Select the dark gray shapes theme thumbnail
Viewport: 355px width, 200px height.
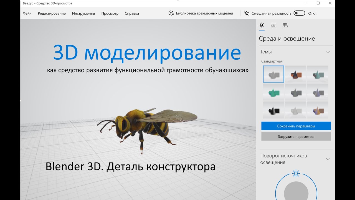(x=296, y=92)
